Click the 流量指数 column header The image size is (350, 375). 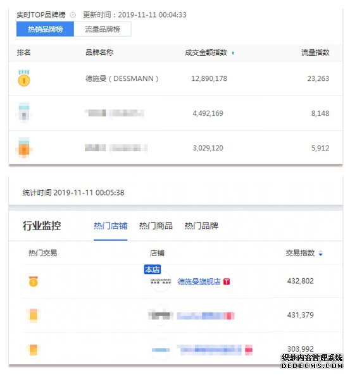point(315,52)
